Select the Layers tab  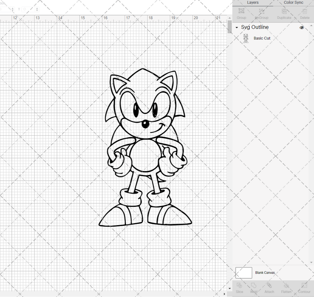253,3
